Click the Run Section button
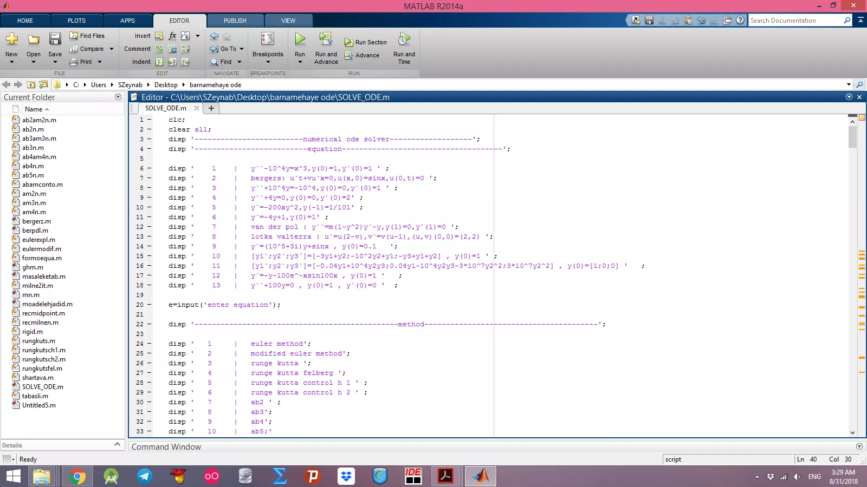Screen dimensions: 867x487 [x=366, y=42]
